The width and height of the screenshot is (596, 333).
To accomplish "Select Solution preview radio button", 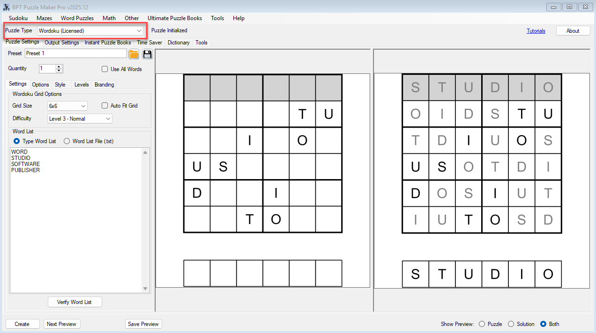I will click(x=511, y=324).
